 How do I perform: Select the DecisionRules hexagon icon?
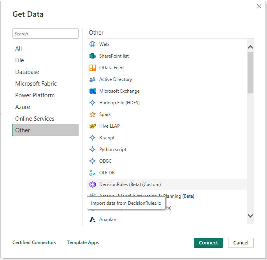tap(92, 184)
